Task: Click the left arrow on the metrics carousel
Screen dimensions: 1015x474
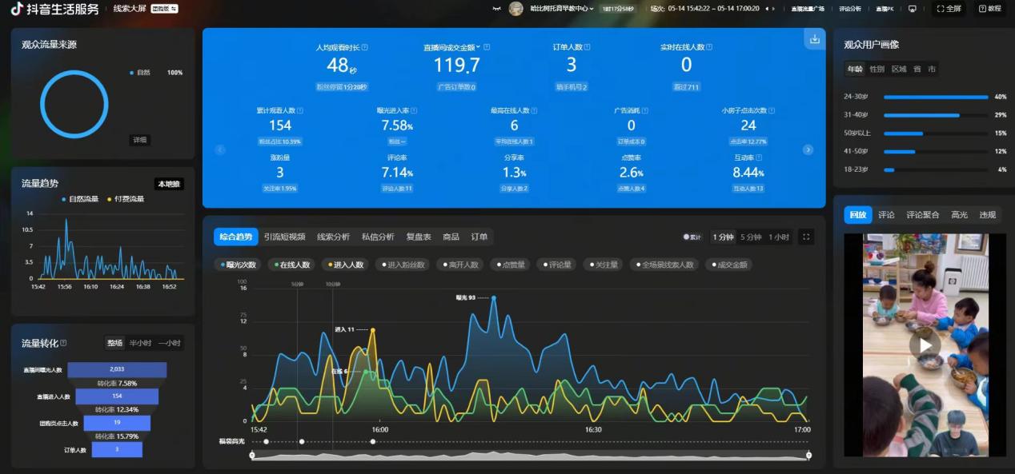Action: pos(220,149)
